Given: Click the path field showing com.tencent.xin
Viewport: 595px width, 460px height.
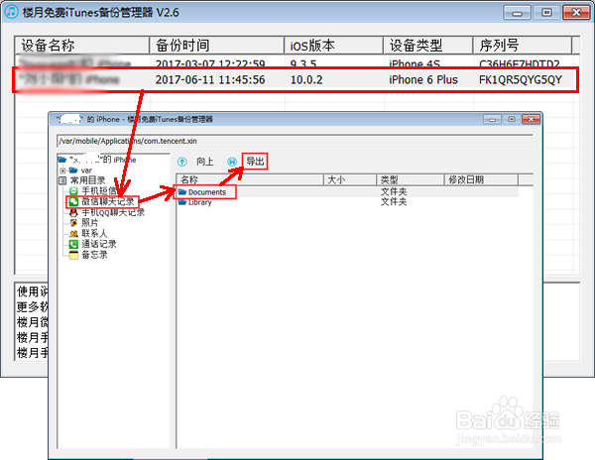Looking at the screenshot, I should 295,141.
